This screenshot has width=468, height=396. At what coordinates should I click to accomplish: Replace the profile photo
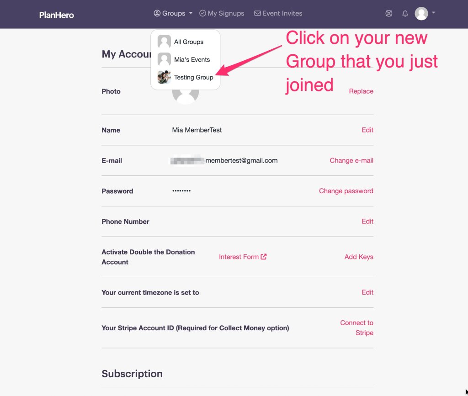(361, 91)
